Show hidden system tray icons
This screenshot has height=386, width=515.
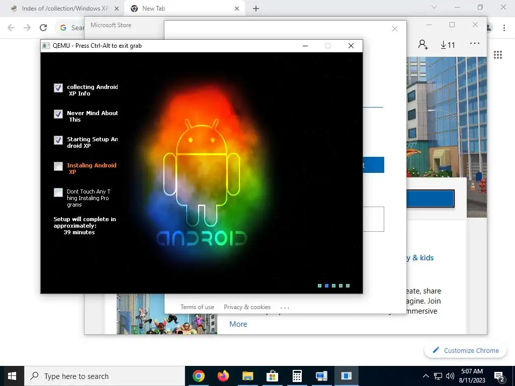pos(425,376)
